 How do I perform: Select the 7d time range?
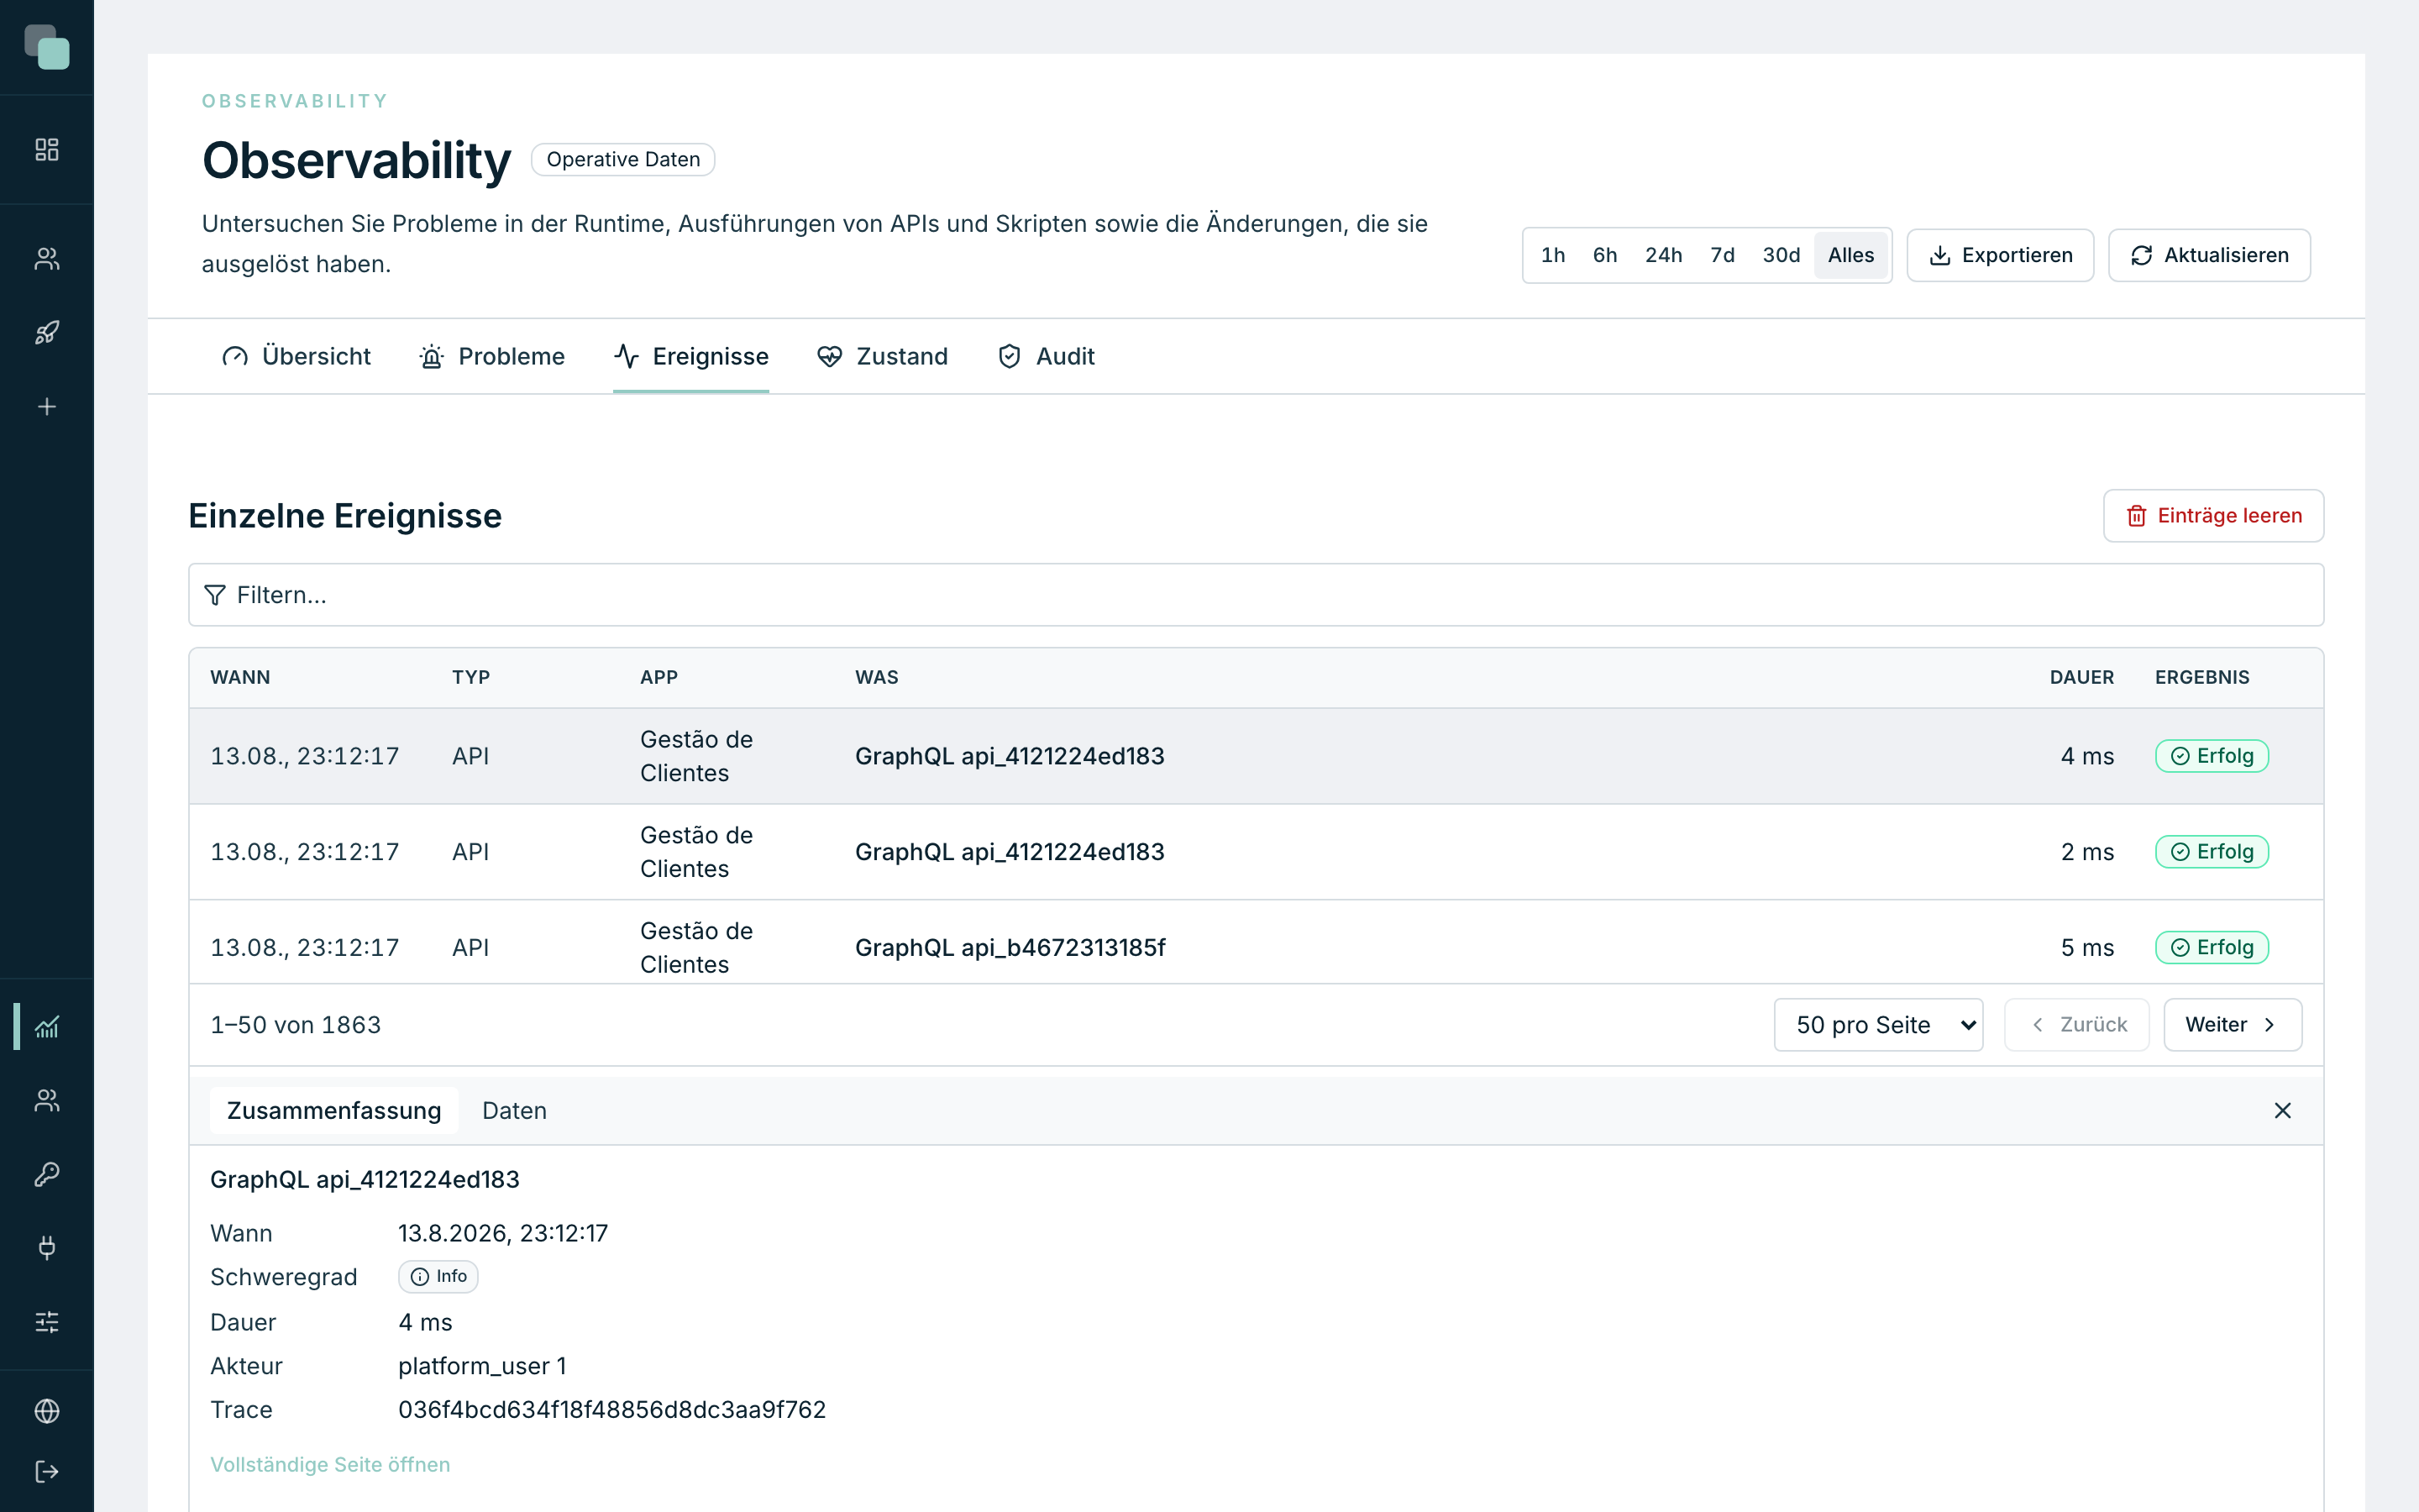coord(1723,255)
